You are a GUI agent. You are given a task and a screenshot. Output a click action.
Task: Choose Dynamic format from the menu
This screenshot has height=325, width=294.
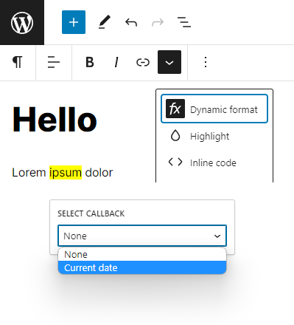coord(214,109)
